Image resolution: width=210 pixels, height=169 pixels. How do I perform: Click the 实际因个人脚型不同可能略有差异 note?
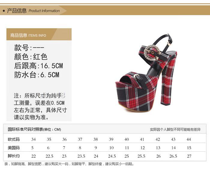(175, 129)
